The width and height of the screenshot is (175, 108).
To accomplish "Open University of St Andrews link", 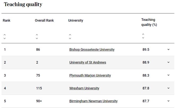I will tap(88, 62).
